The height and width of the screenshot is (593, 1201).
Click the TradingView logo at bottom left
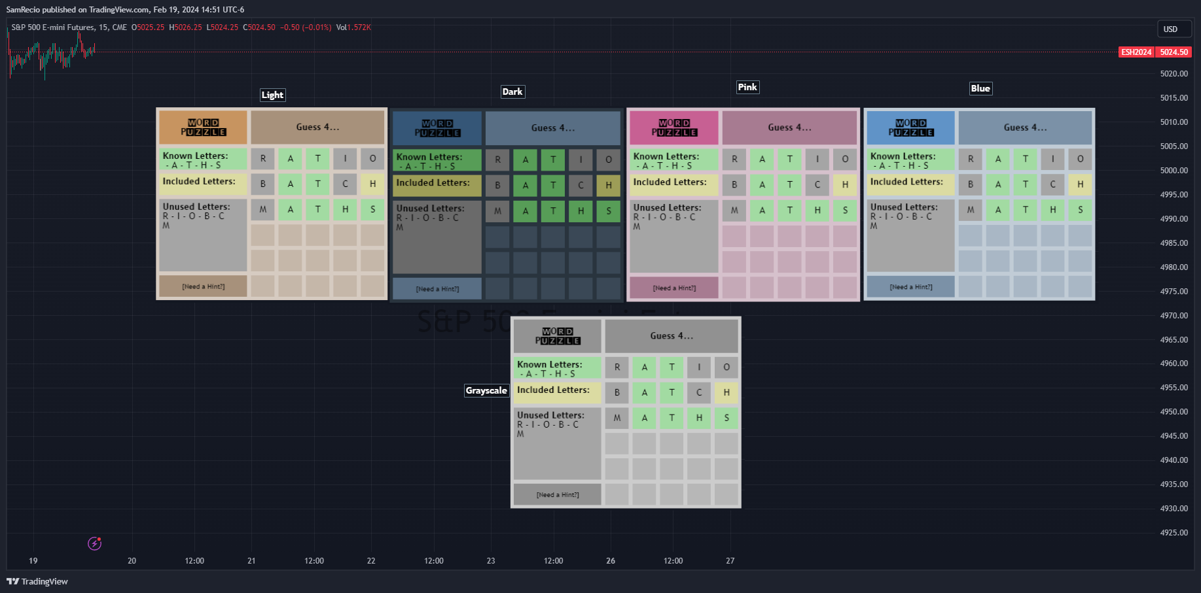coord(37,581)
